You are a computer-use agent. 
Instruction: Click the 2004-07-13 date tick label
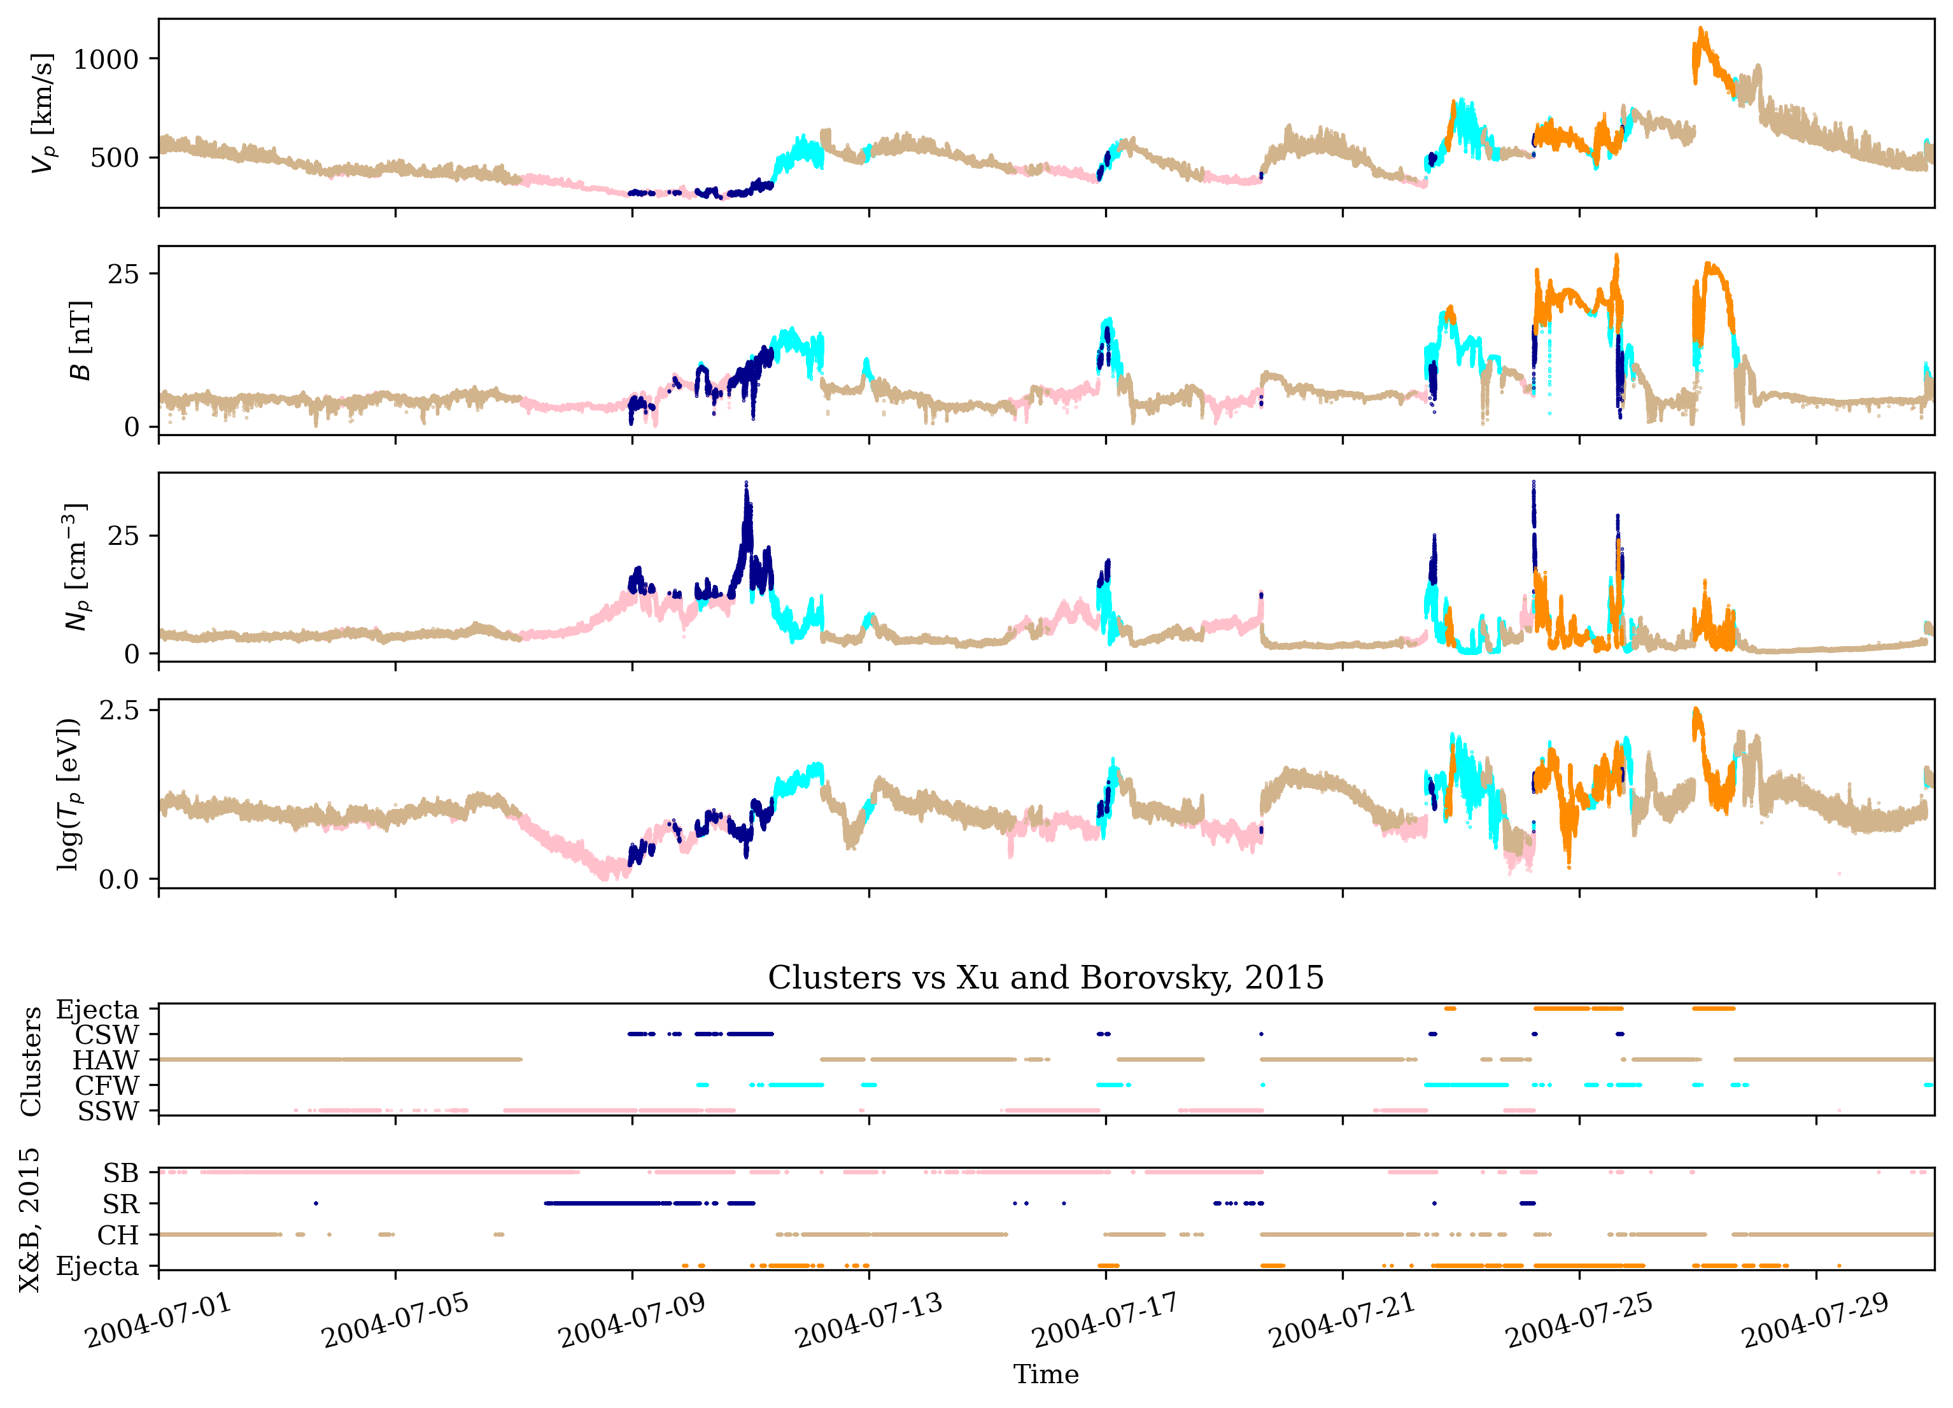[869, 1320]
